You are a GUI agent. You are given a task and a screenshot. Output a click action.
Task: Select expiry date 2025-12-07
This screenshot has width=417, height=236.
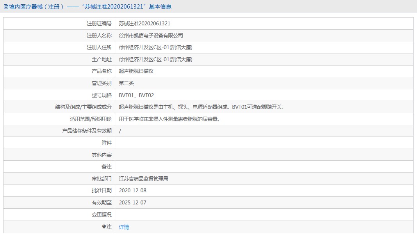(132, 202)
